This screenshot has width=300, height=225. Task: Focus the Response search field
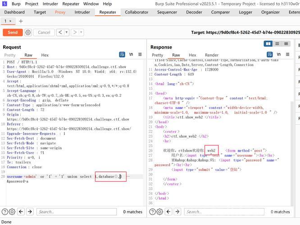(224, 212)
